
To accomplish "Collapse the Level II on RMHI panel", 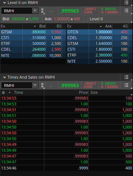I will (4, 3).
